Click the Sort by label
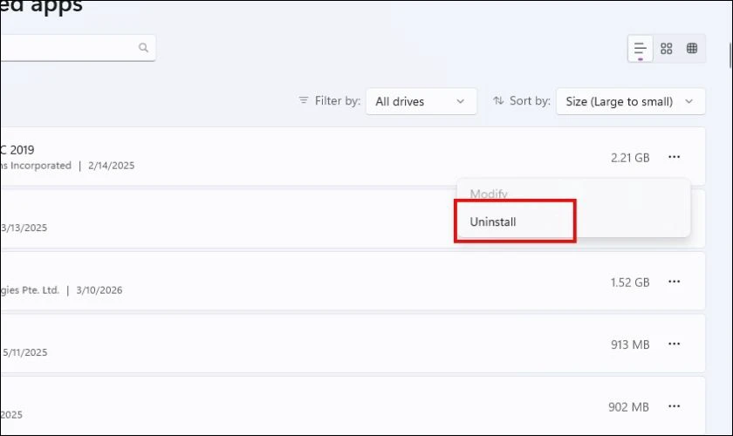Viewport: 733px width, 436px height. point(530,100)
